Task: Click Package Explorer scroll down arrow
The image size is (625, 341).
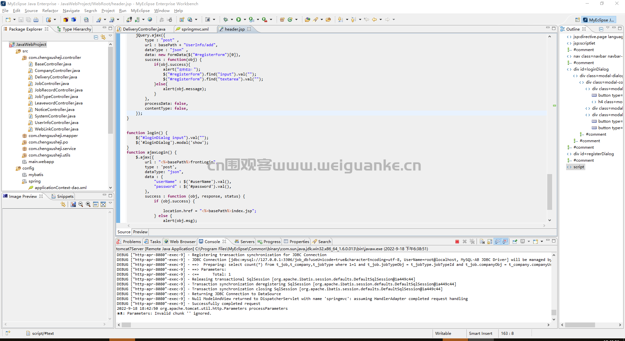Action: click(110, 188)
